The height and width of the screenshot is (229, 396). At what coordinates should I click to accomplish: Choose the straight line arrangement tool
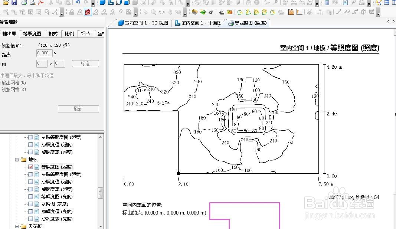coord(339,12)
